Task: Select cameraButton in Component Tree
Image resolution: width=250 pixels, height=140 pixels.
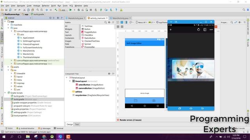Action: pyautogui.click(x=90, y=88)
